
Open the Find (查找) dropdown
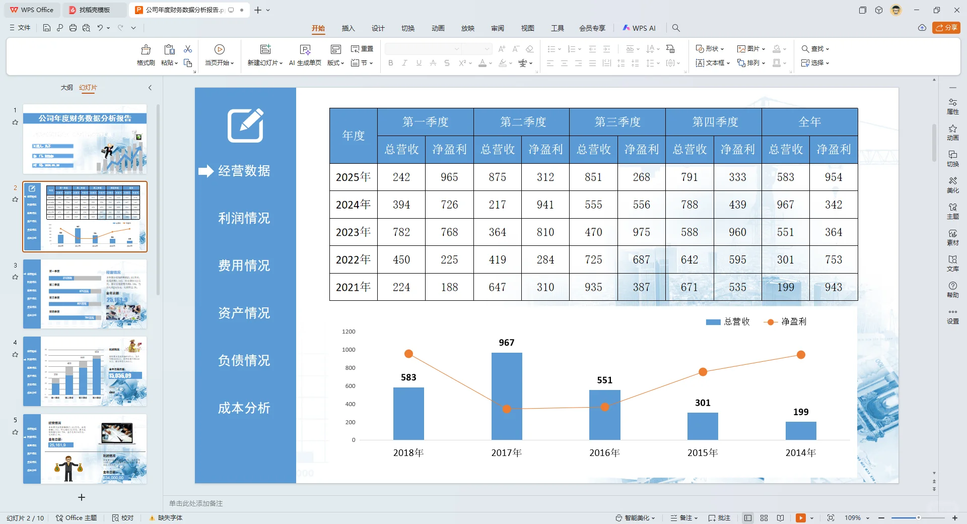coord(815,49)
